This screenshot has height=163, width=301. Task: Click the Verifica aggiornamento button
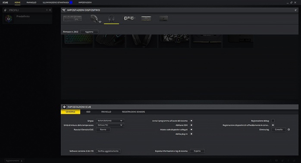[108, 151]
